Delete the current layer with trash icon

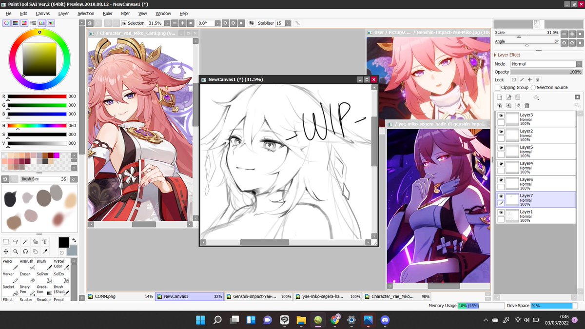[x=526, y=105]
